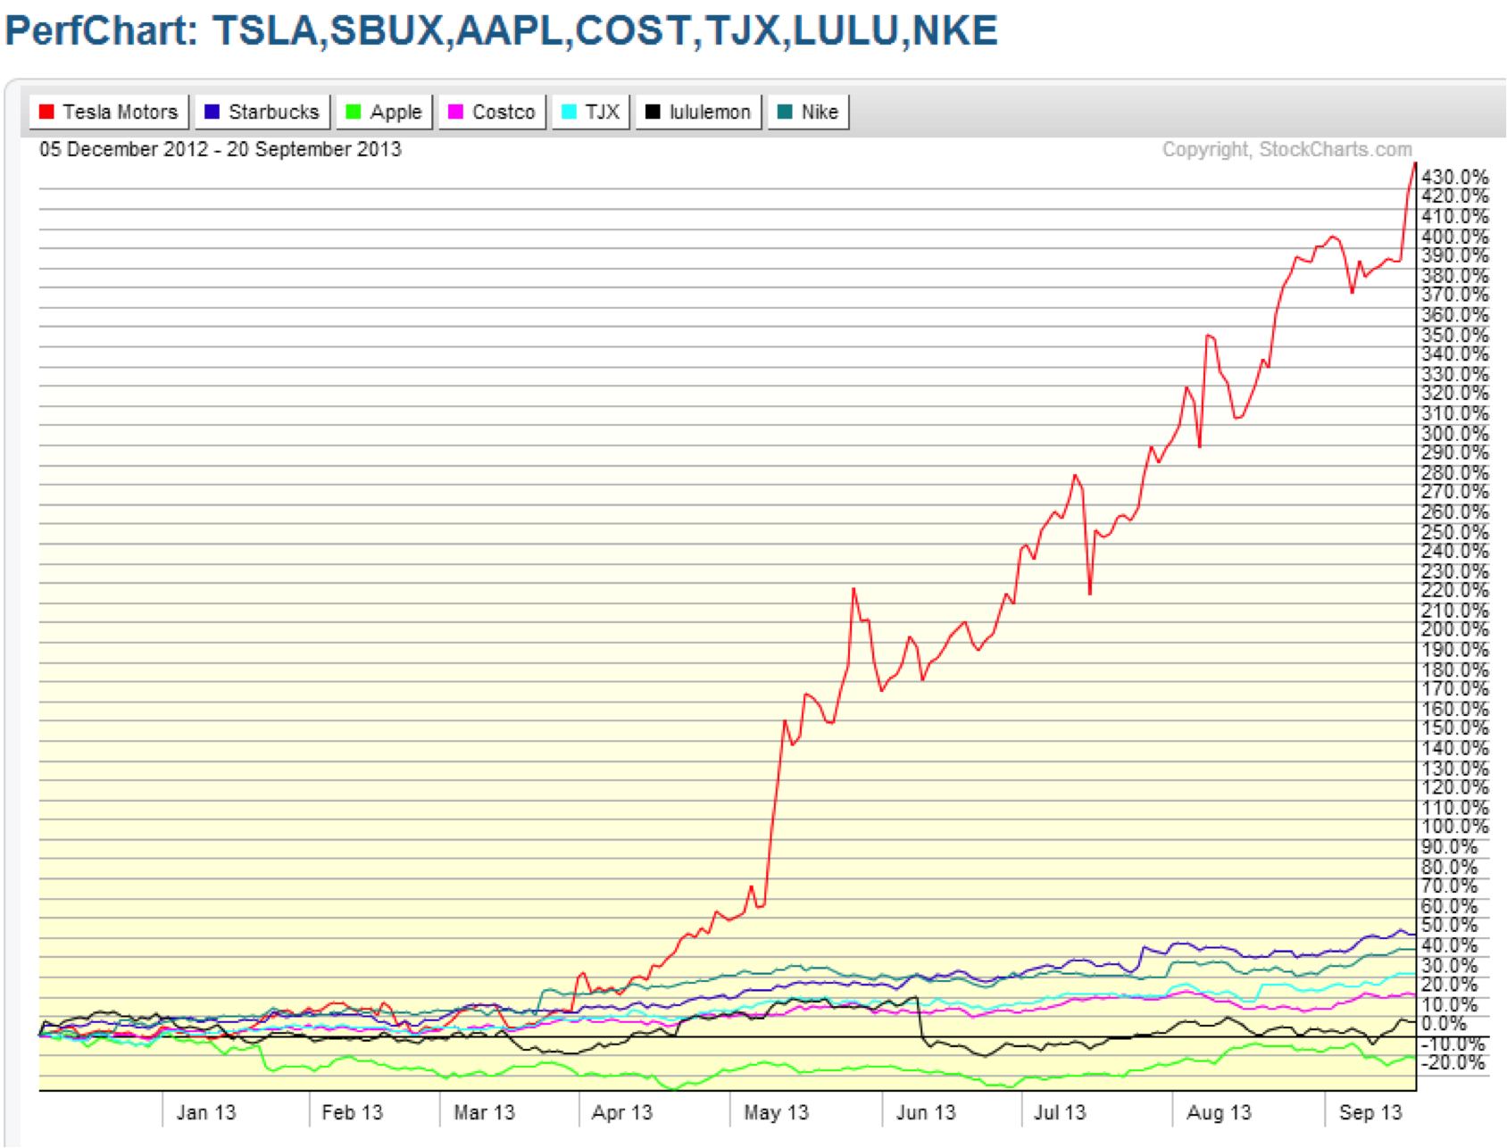Toggle the Starbucks legend button

(262, 112)
